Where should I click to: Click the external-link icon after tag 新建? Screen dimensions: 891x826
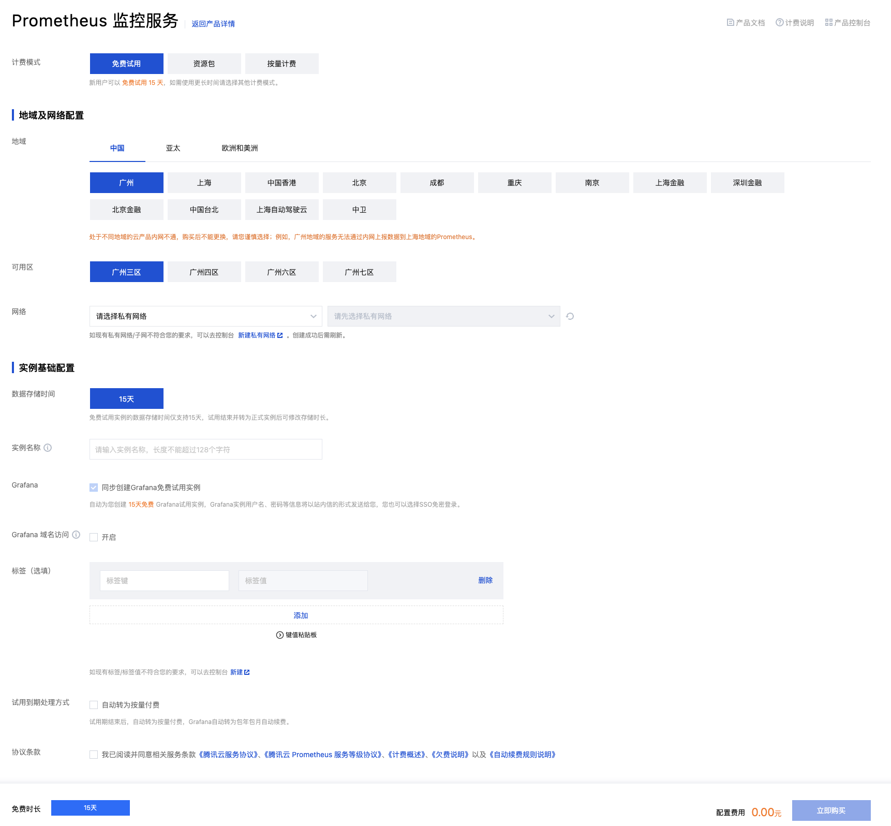click(x=247, y=672)
